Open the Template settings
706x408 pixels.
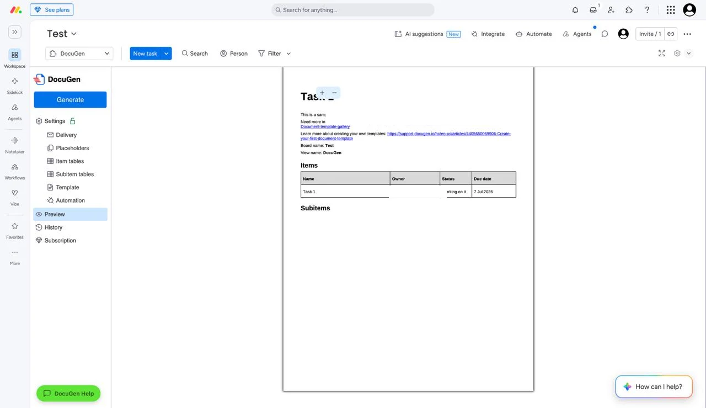[63, 187]
